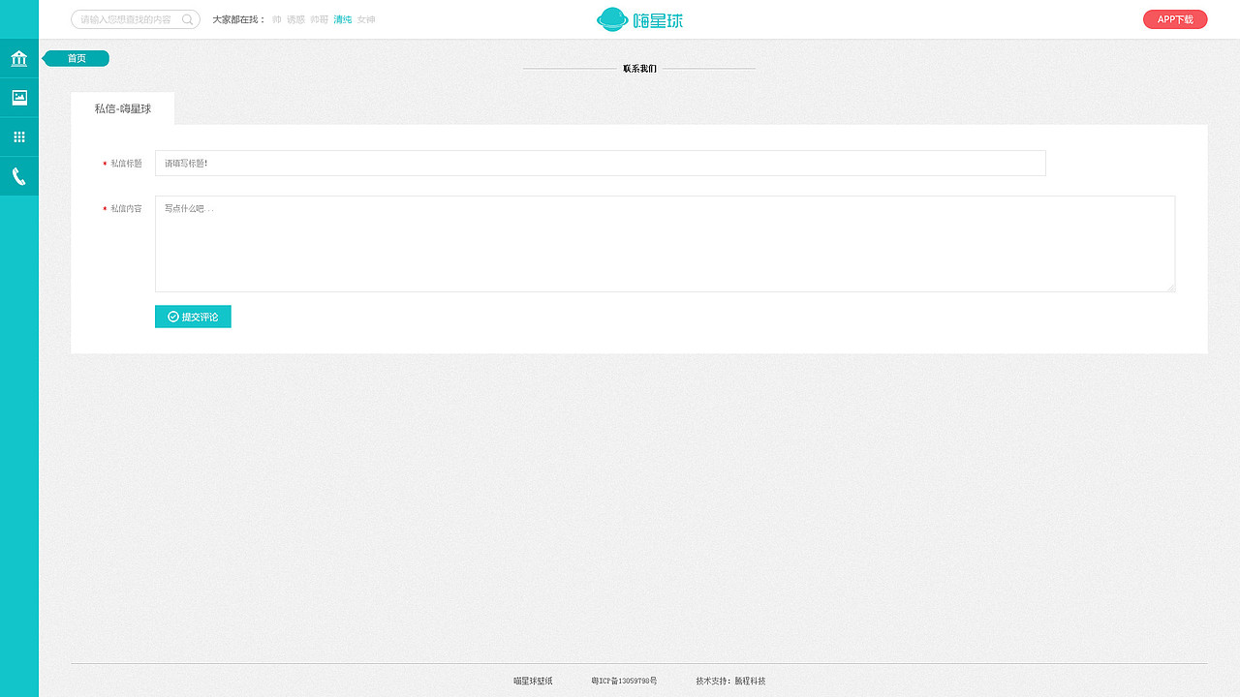Open the grid apps sidebar icon

tap(19, 137)
